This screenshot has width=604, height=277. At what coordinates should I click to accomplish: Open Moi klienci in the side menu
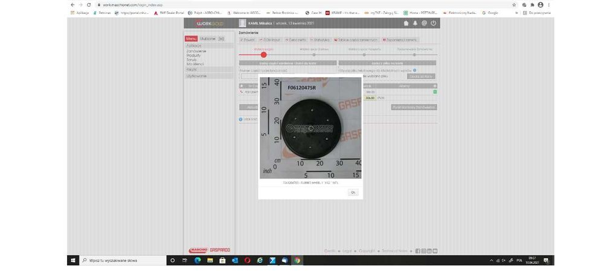coord(195,64)
